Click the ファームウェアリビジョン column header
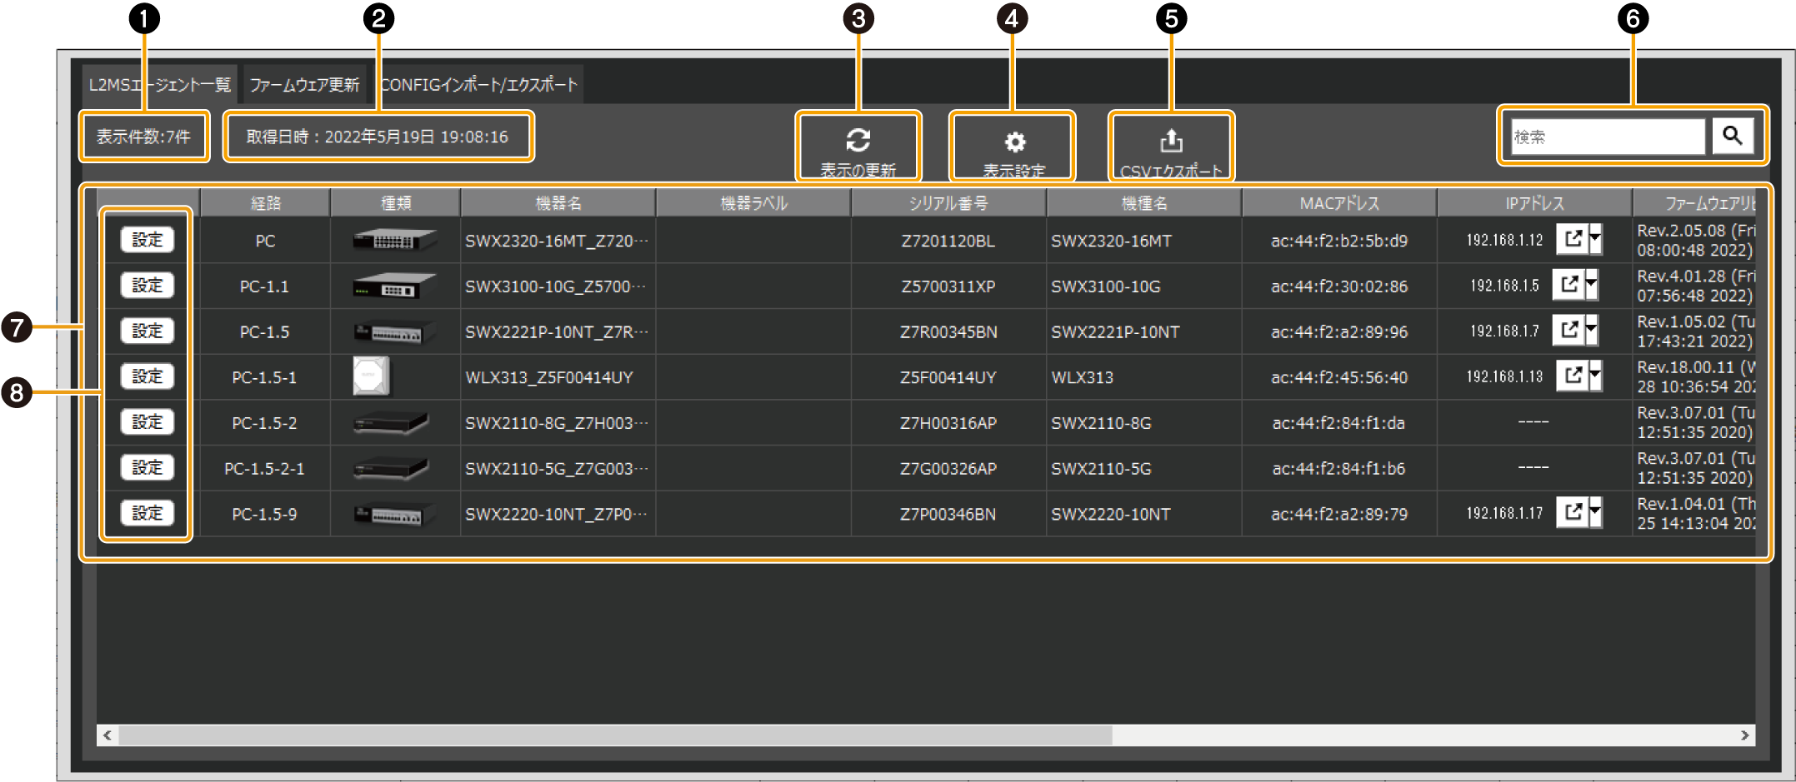Viewport: 1796px width, 782px height. point(1694,203)
